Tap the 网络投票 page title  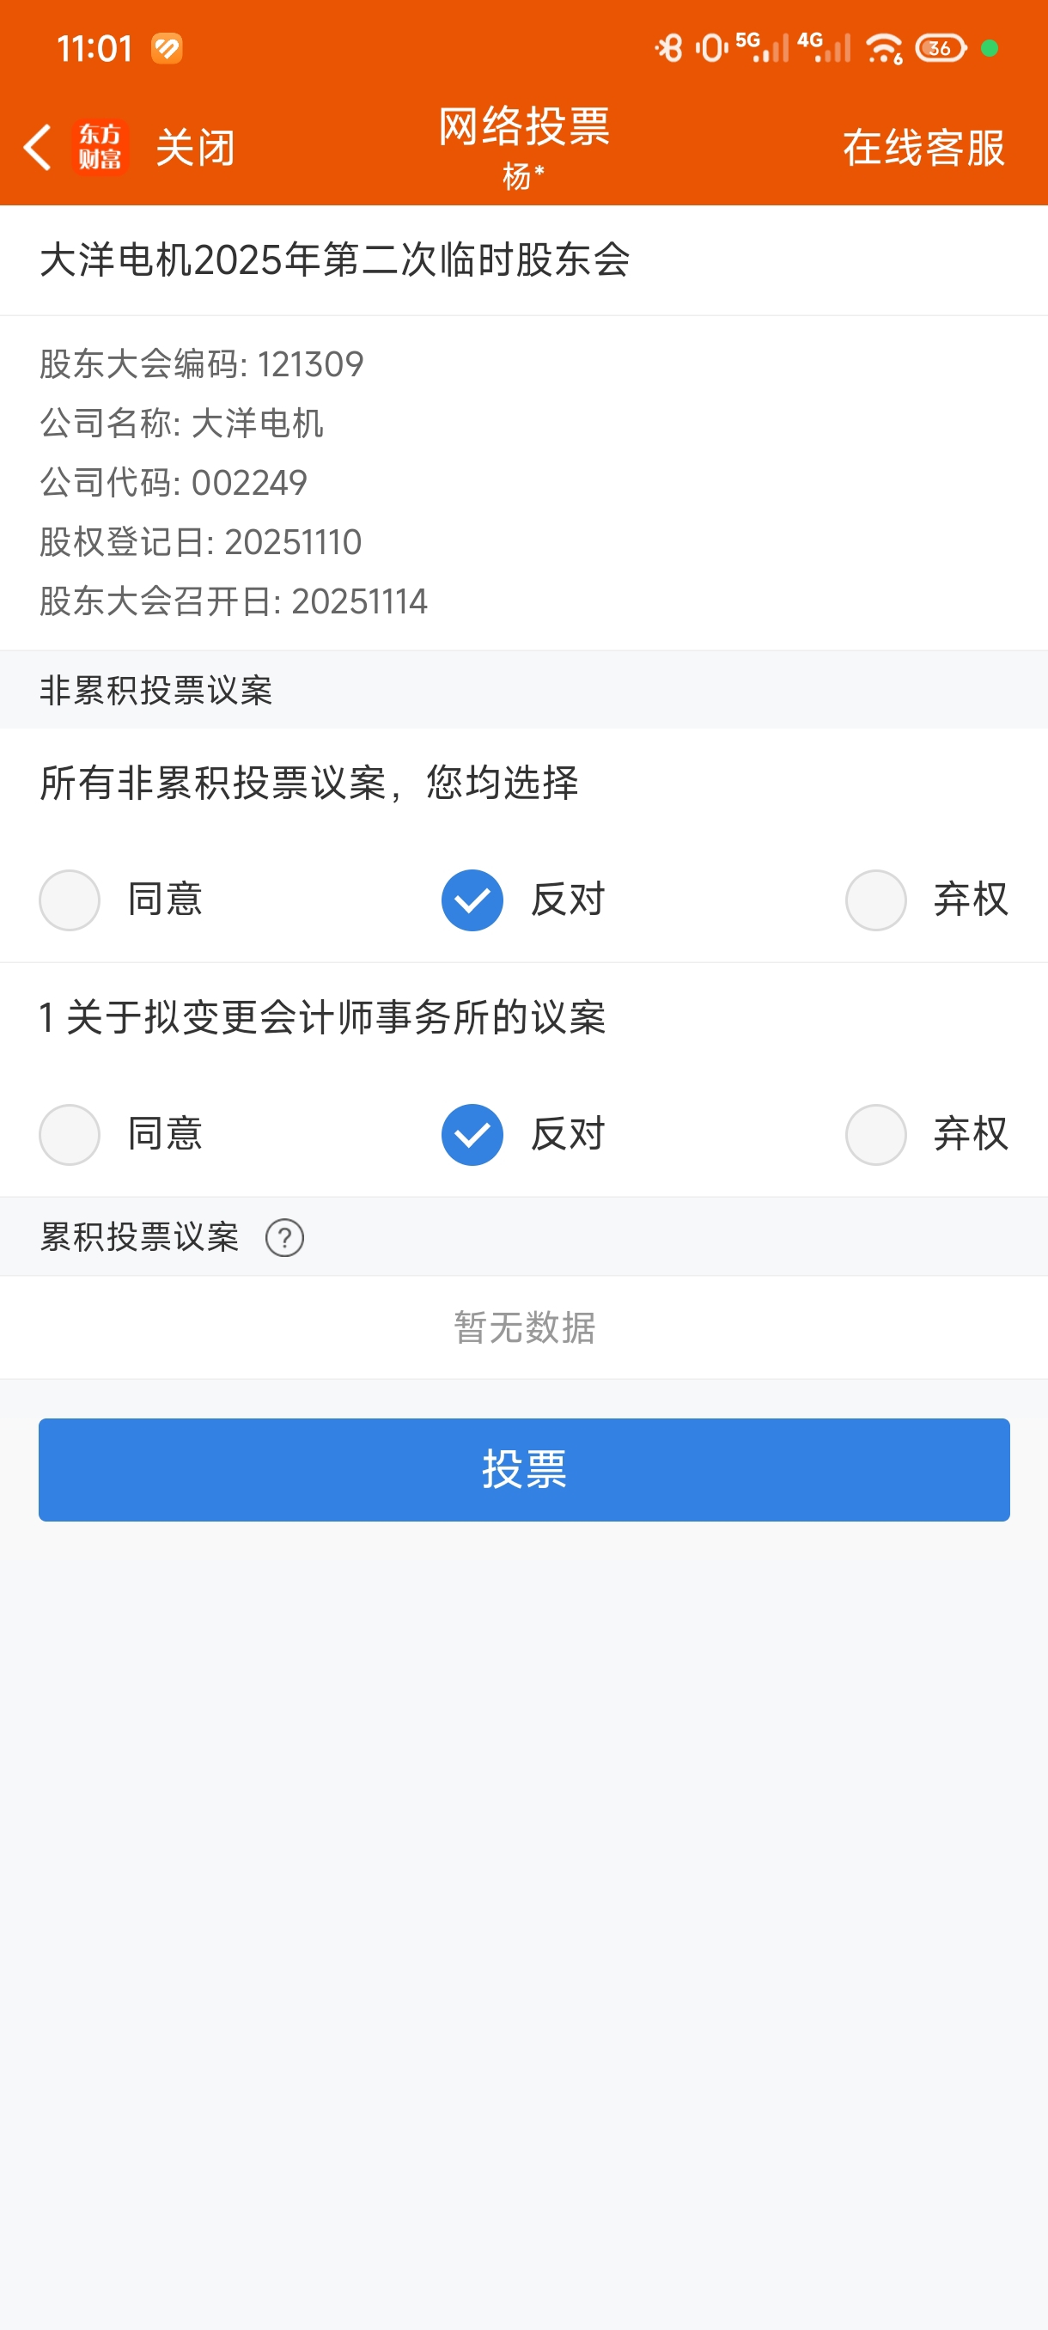(523, 126)
